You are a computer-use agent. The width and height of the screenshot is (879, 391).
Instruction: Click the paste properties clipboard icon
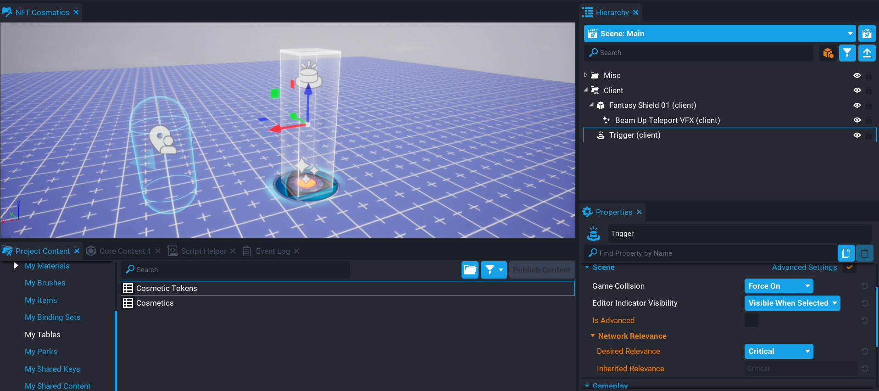coord(864,253)
